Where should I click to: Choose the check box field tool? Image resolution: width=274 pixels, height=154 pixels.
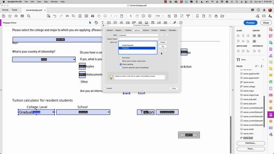[115, 23]
